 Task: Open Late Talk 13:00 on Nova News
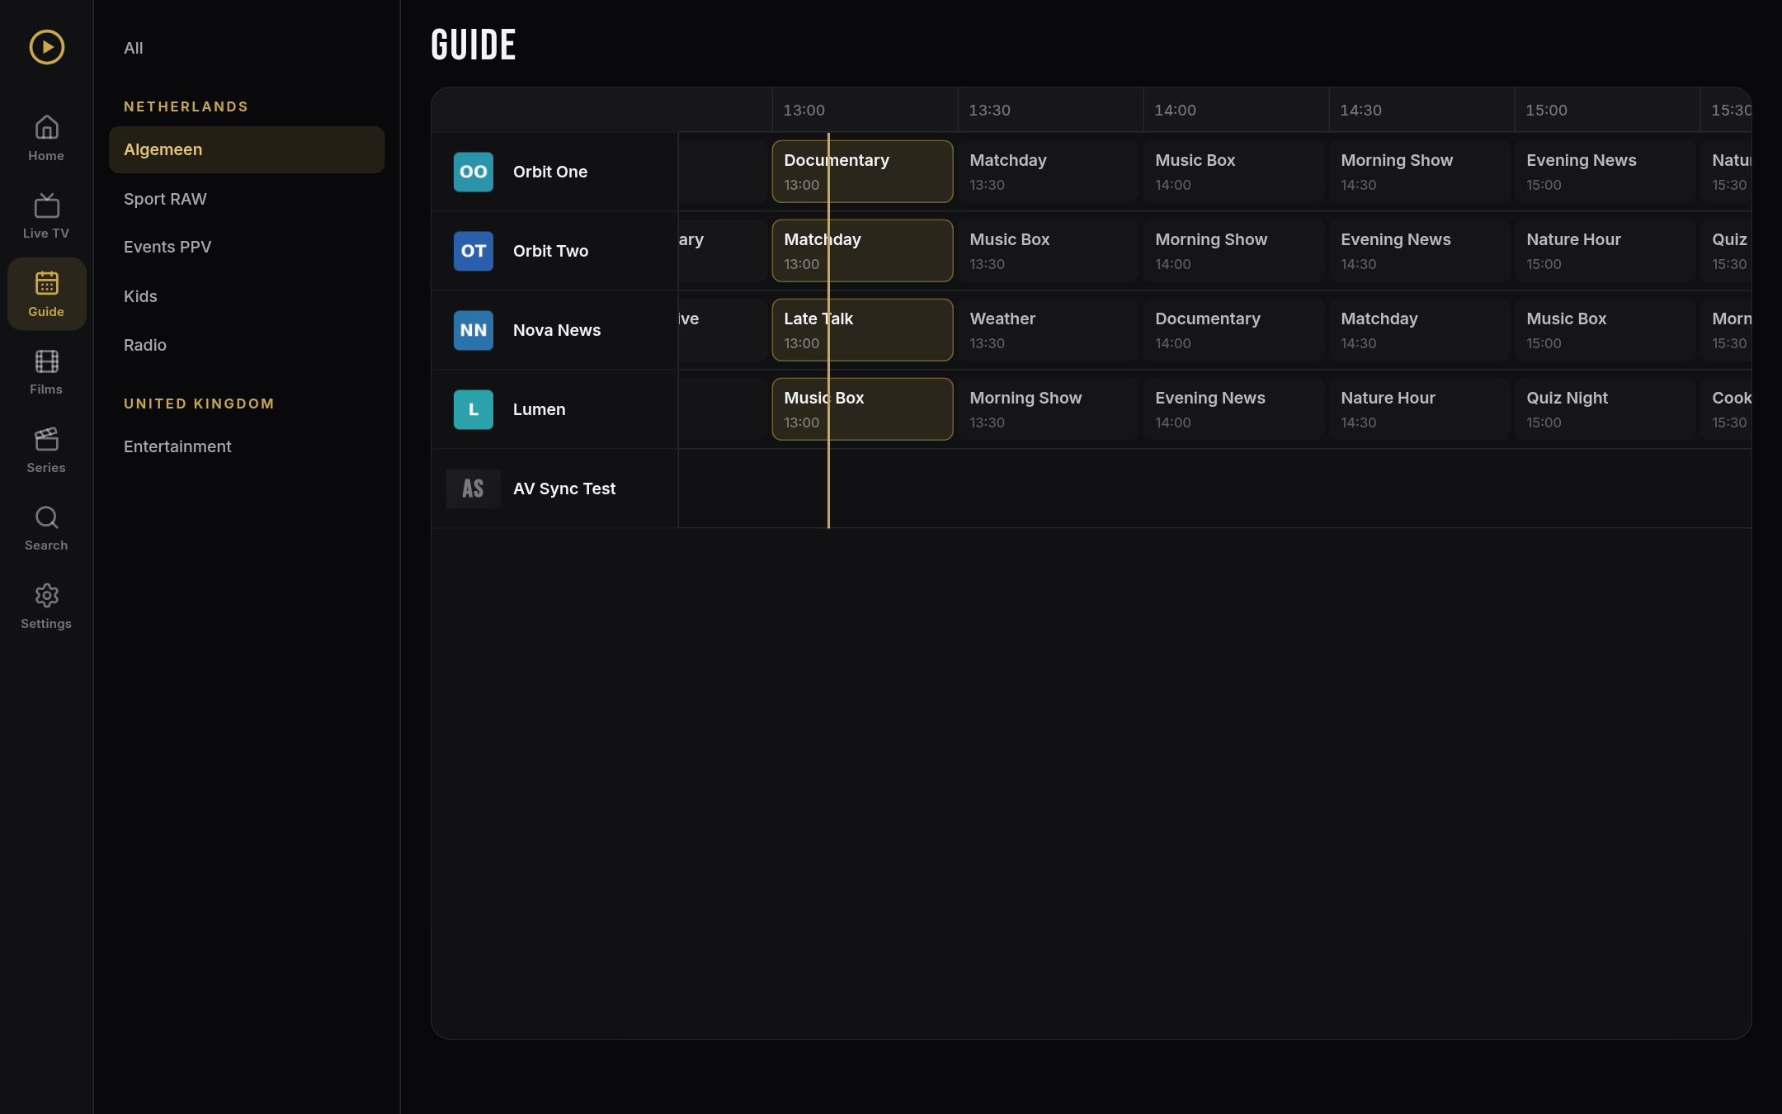coord(862,330)
